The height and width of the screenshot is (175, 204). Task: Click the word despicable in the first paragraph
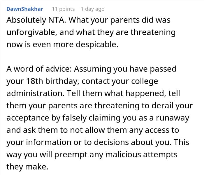click(x=97, y=45)
